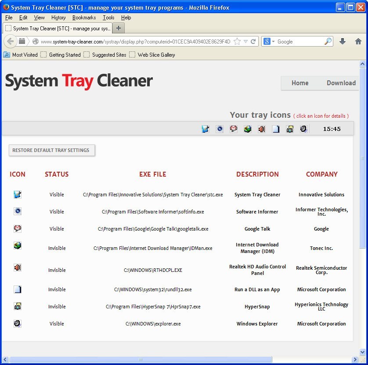Viewport: 368px width, 365px height.
Task: Click the Realtek HD Audio speaker icon
Action: pyautogui.click(x=261, y=129)
